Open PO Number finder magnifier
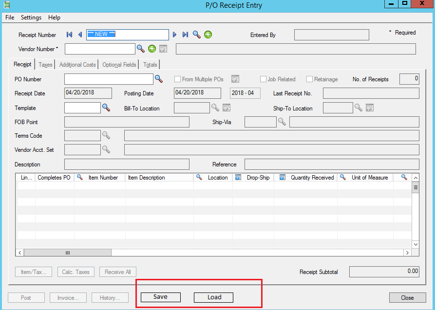 [x=159, y=79]
